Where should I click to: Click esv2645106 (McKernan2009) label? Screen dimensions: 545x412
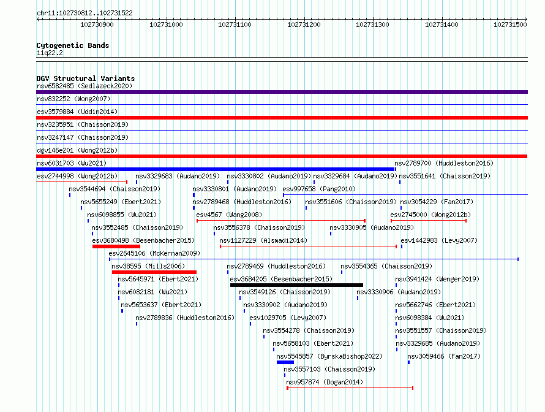point(154,253)
